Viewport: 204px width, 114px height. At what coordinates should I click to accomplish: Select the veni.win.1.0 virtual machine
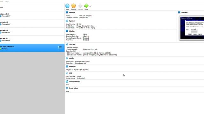(x=32, y=23)
